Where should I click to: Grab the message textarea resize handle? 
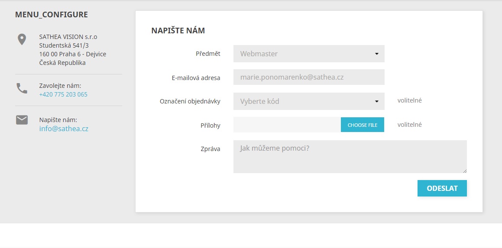(x=465, y=171)
